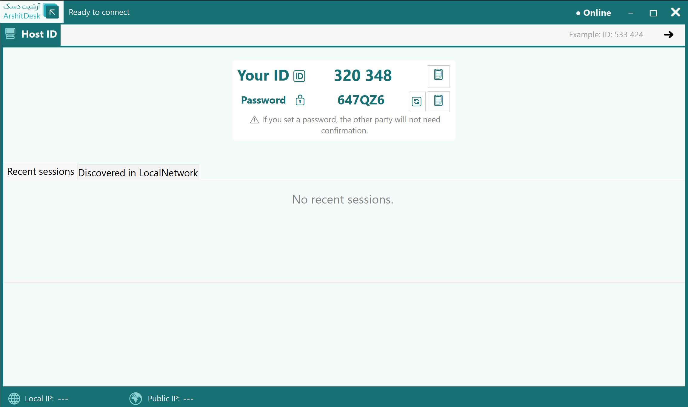Click the password confirmation warning text
The image size is (688, 407).
tap(351, 125)
